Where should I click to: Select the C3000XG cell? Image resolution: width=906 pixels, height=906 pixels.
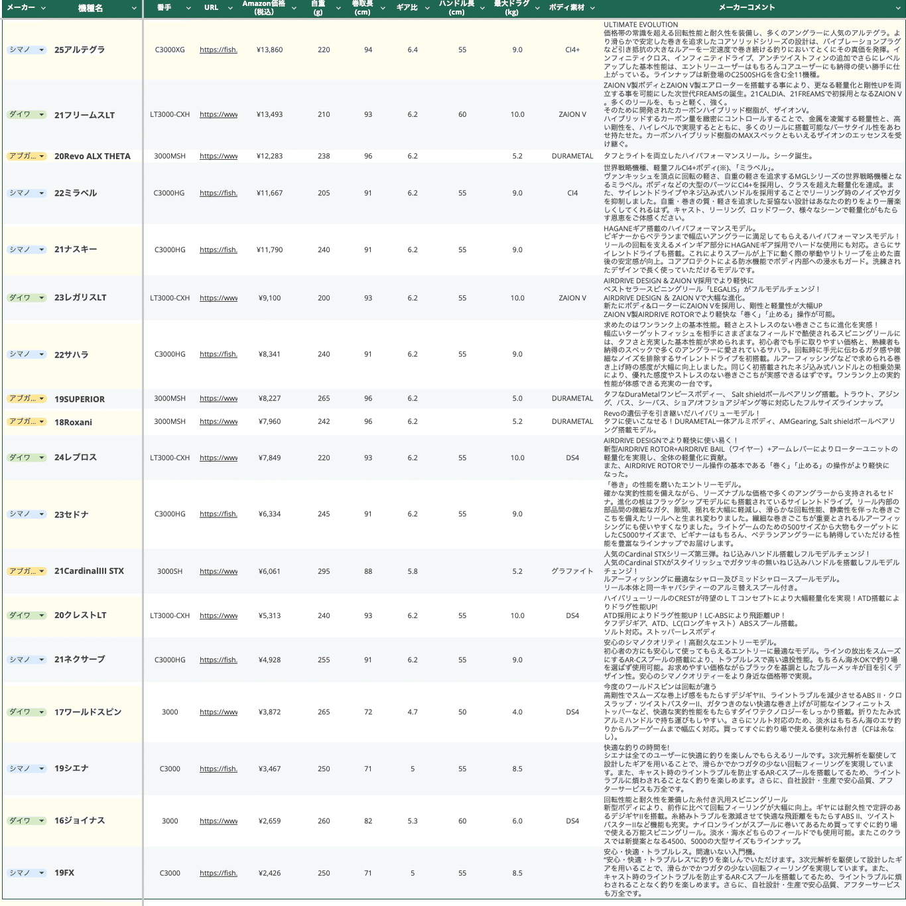[x=170, y=50]
